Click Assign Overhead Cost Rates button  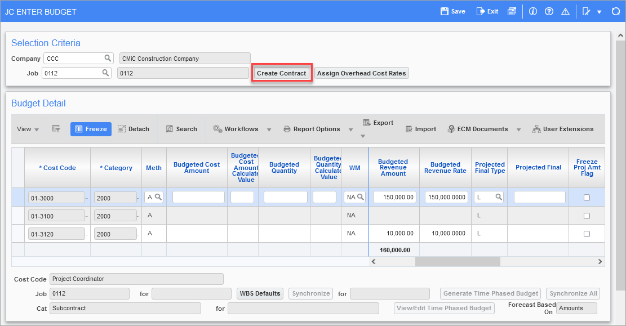362,73
